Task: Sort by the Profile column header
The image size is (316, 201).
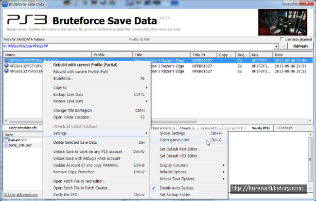Action: pos(112,55)
